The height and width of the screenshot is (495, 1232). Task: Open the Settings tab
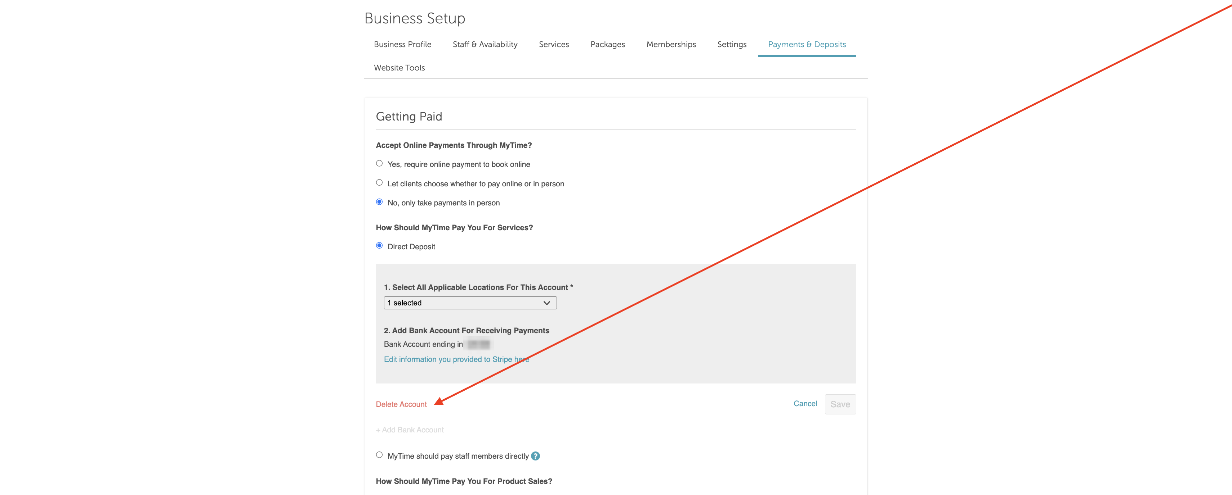pos(731,45)
